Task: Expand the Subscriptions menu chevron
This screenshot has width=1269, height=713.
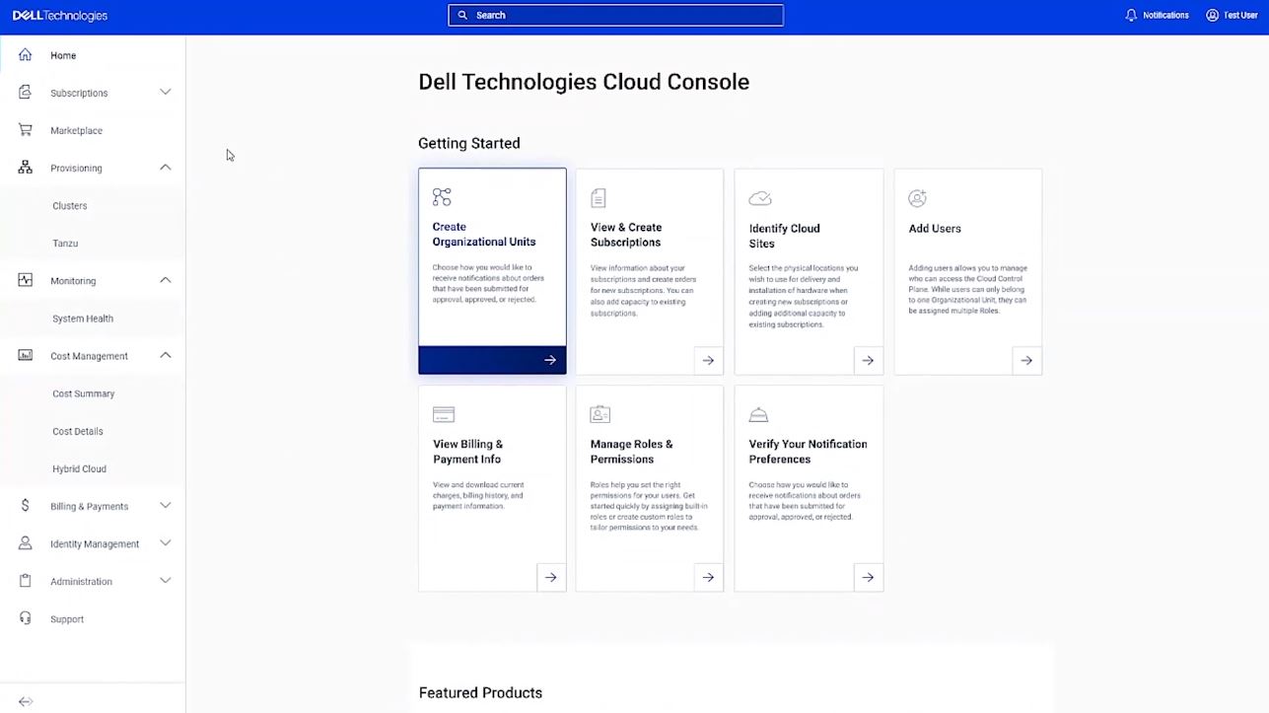Action: 166,93
